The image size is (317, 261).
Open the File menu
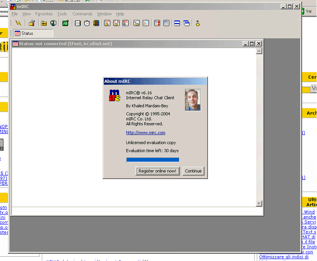pyautogui.click(x=15, y=14)
